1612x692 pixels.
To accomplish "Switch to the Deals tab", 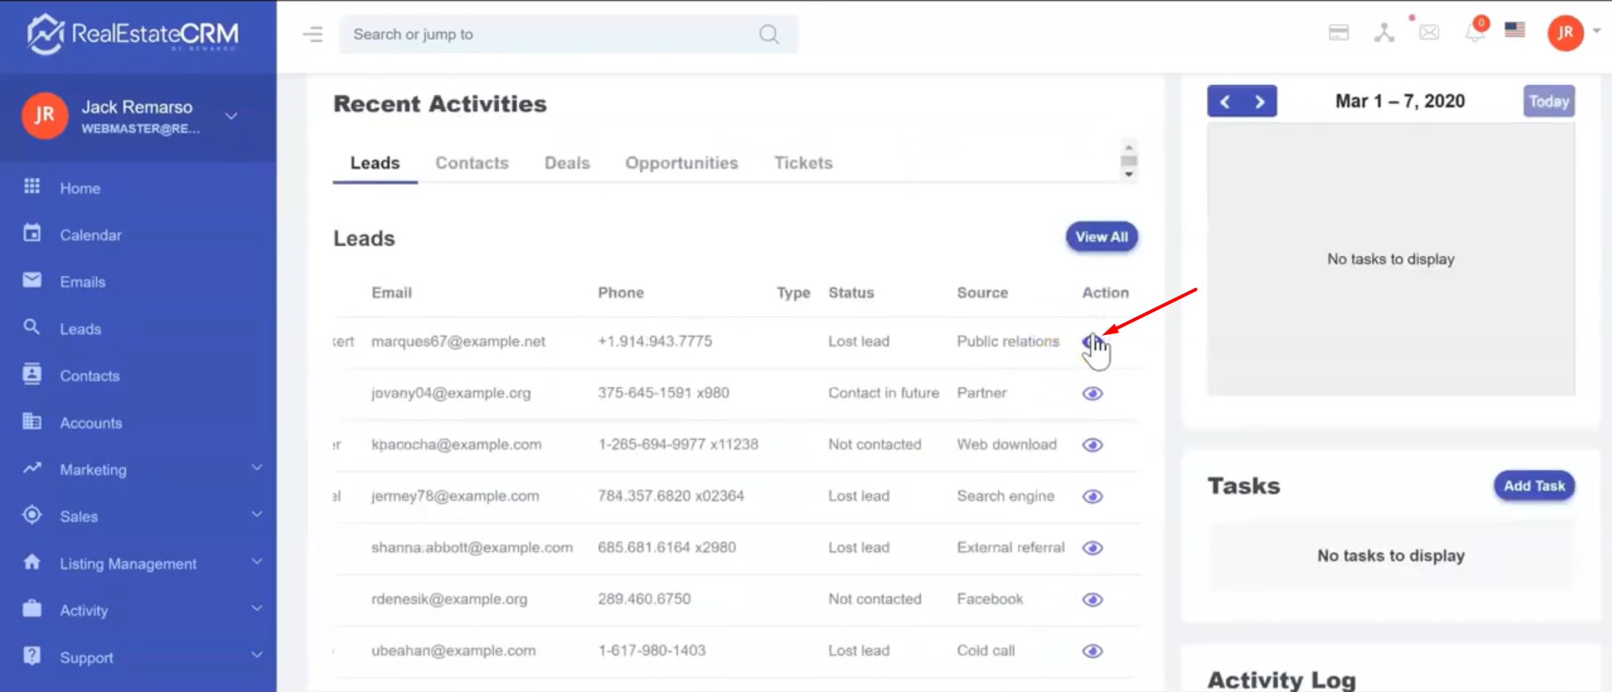I will (567, 163).
